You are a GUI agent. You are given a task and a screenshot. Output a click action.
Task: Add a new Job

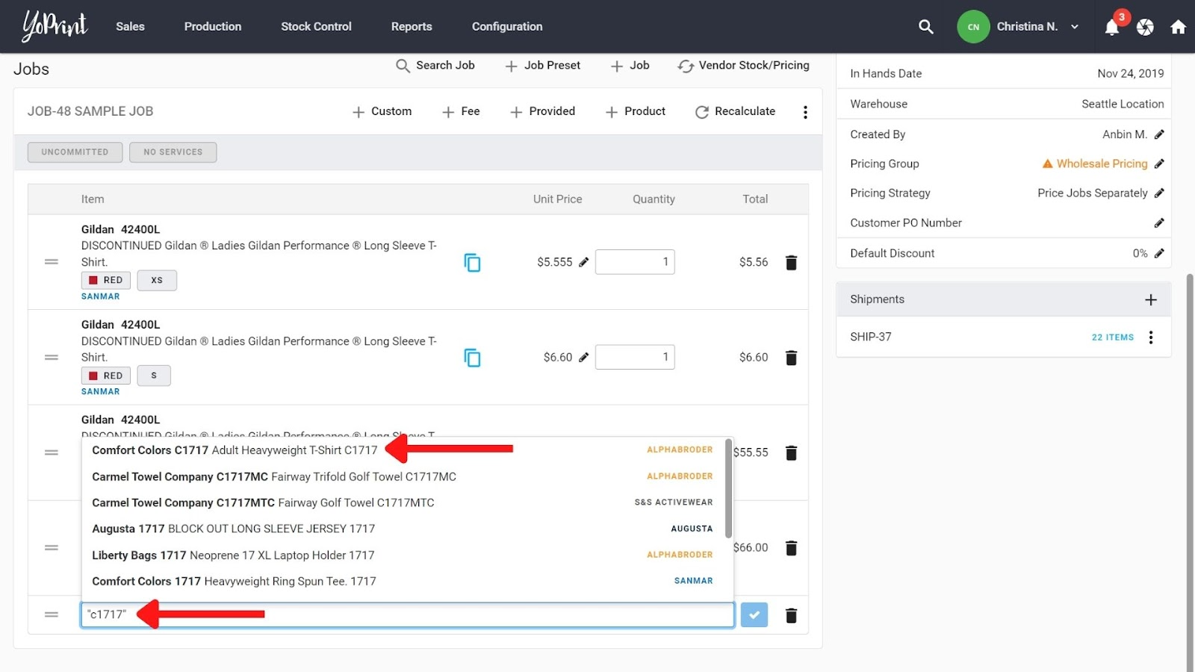[630, 66]
